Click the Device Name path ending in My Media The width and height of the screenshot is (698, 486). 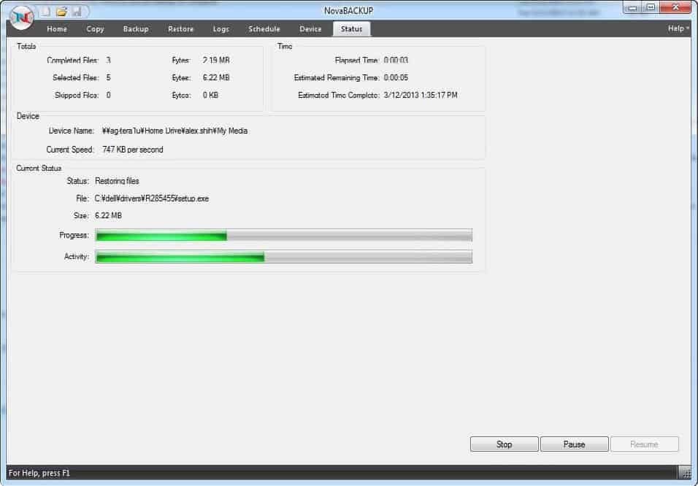(x=175, y=131)
